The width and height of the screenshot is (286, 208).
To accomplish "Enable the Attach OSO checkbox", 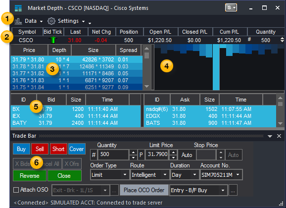I will 16,190.
